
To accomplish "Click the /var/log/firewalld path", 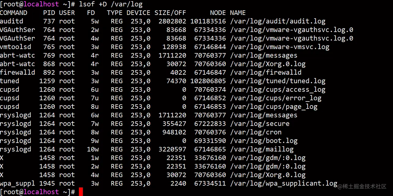I will (266, 73).
